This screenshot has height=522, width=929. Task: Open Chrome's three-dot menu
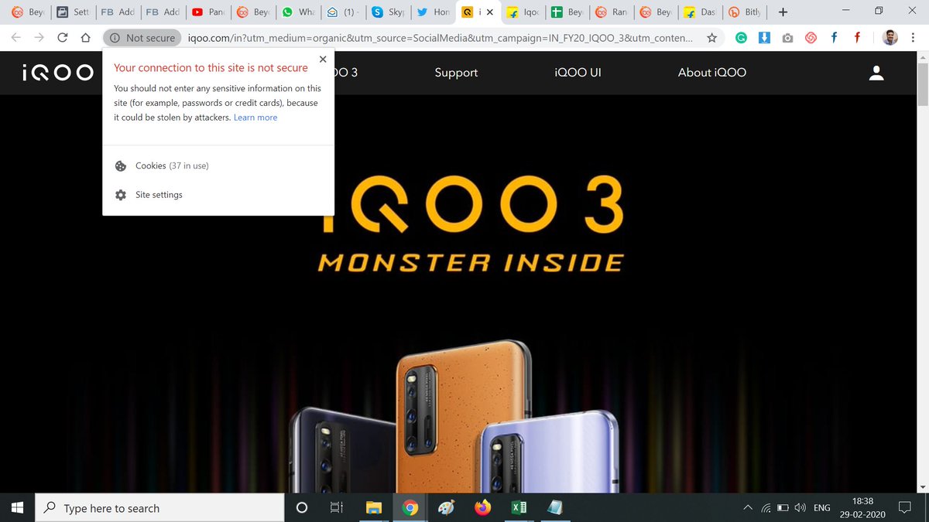point(914,37)
